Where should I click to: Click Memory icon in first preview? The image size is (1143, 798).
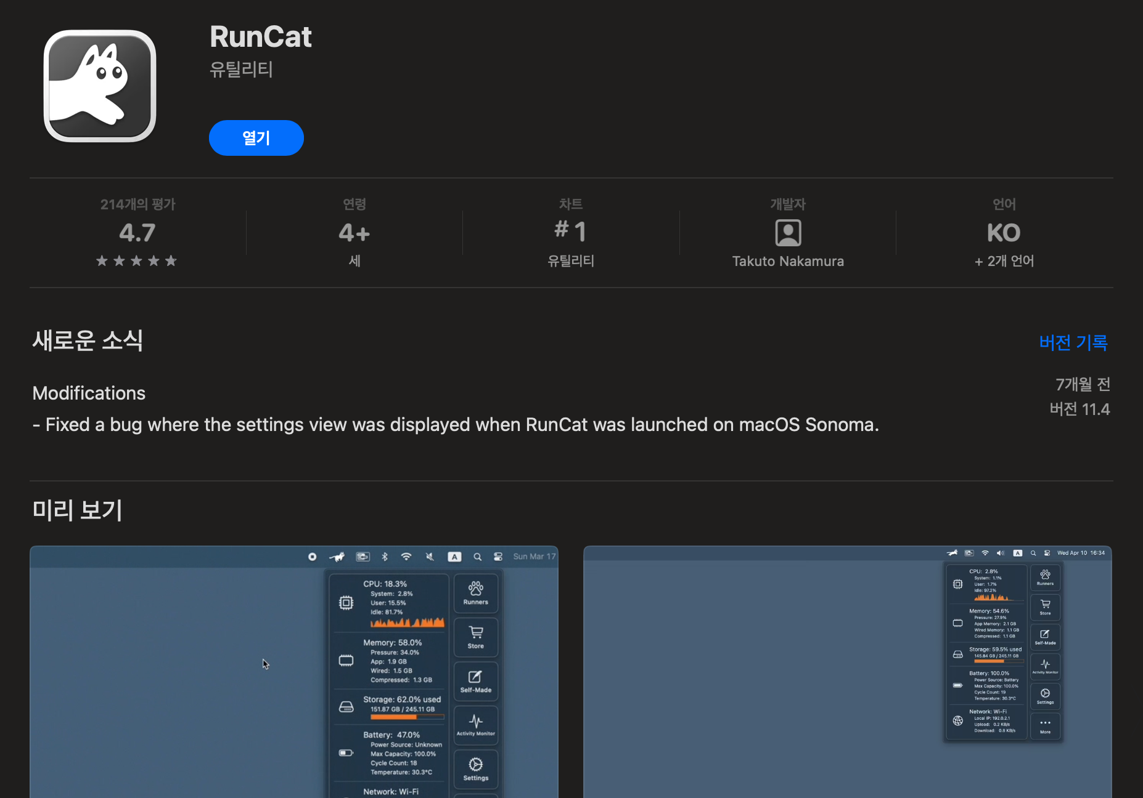(x=346, y=661)
